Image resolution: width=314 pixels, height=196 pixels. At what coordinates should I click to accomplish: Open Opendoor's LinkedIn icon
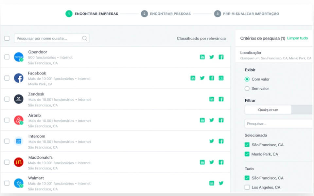202,57
